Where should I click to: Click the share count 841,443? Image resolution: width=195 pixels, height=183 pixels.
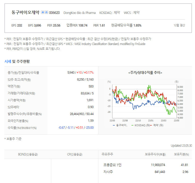click(160, 172)
